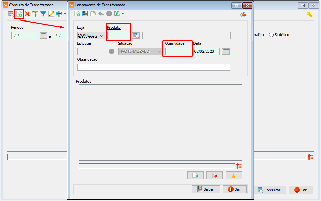
Task: Click orange sort icon in Consulta window
Action: point(310,157)
